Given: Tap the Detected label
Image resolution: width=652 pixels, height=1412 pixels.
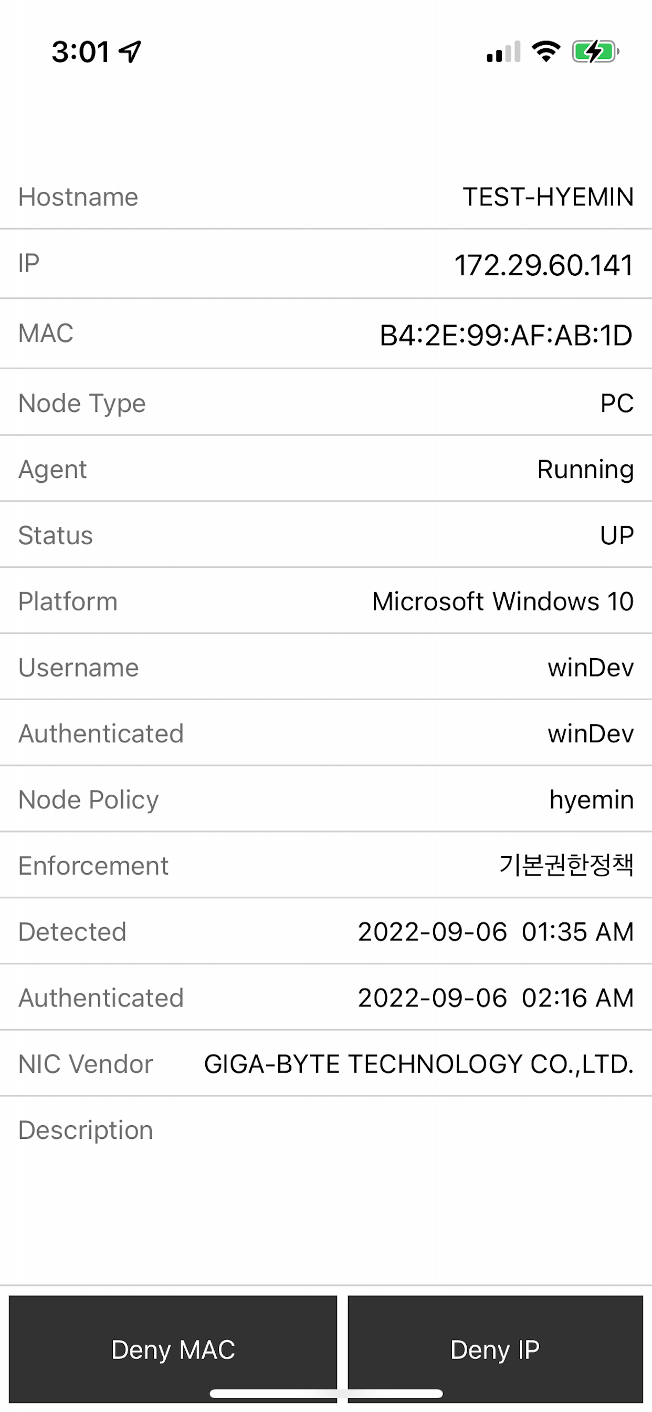Looking at the screenshot, I should pyautogui.click(x=72, y=932).
